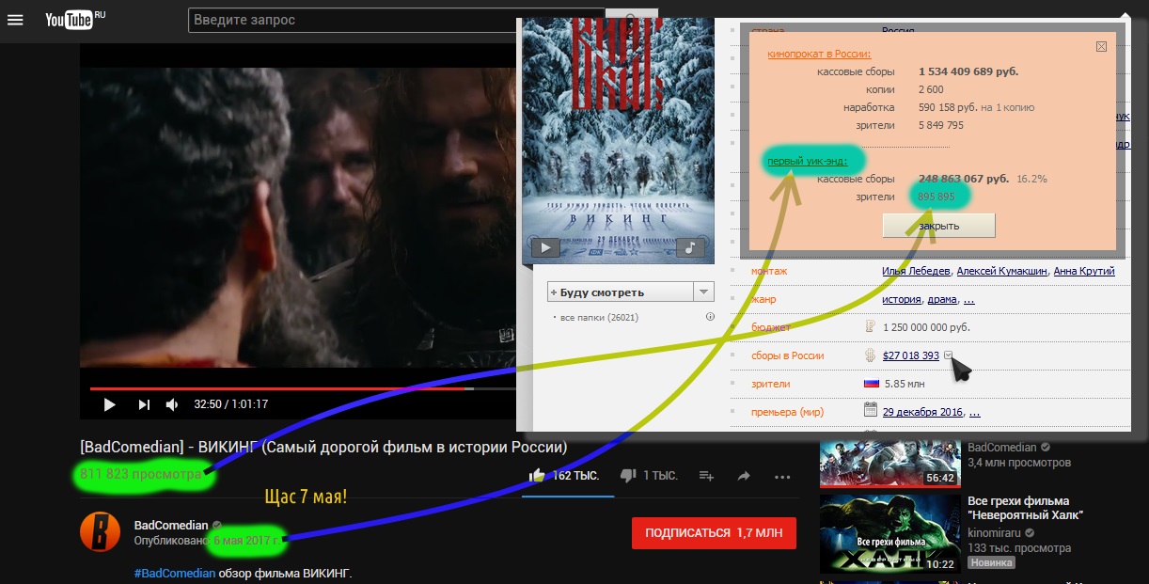
Task: Open editor 'Анна Крутий' link
Action: [1084, 271]
